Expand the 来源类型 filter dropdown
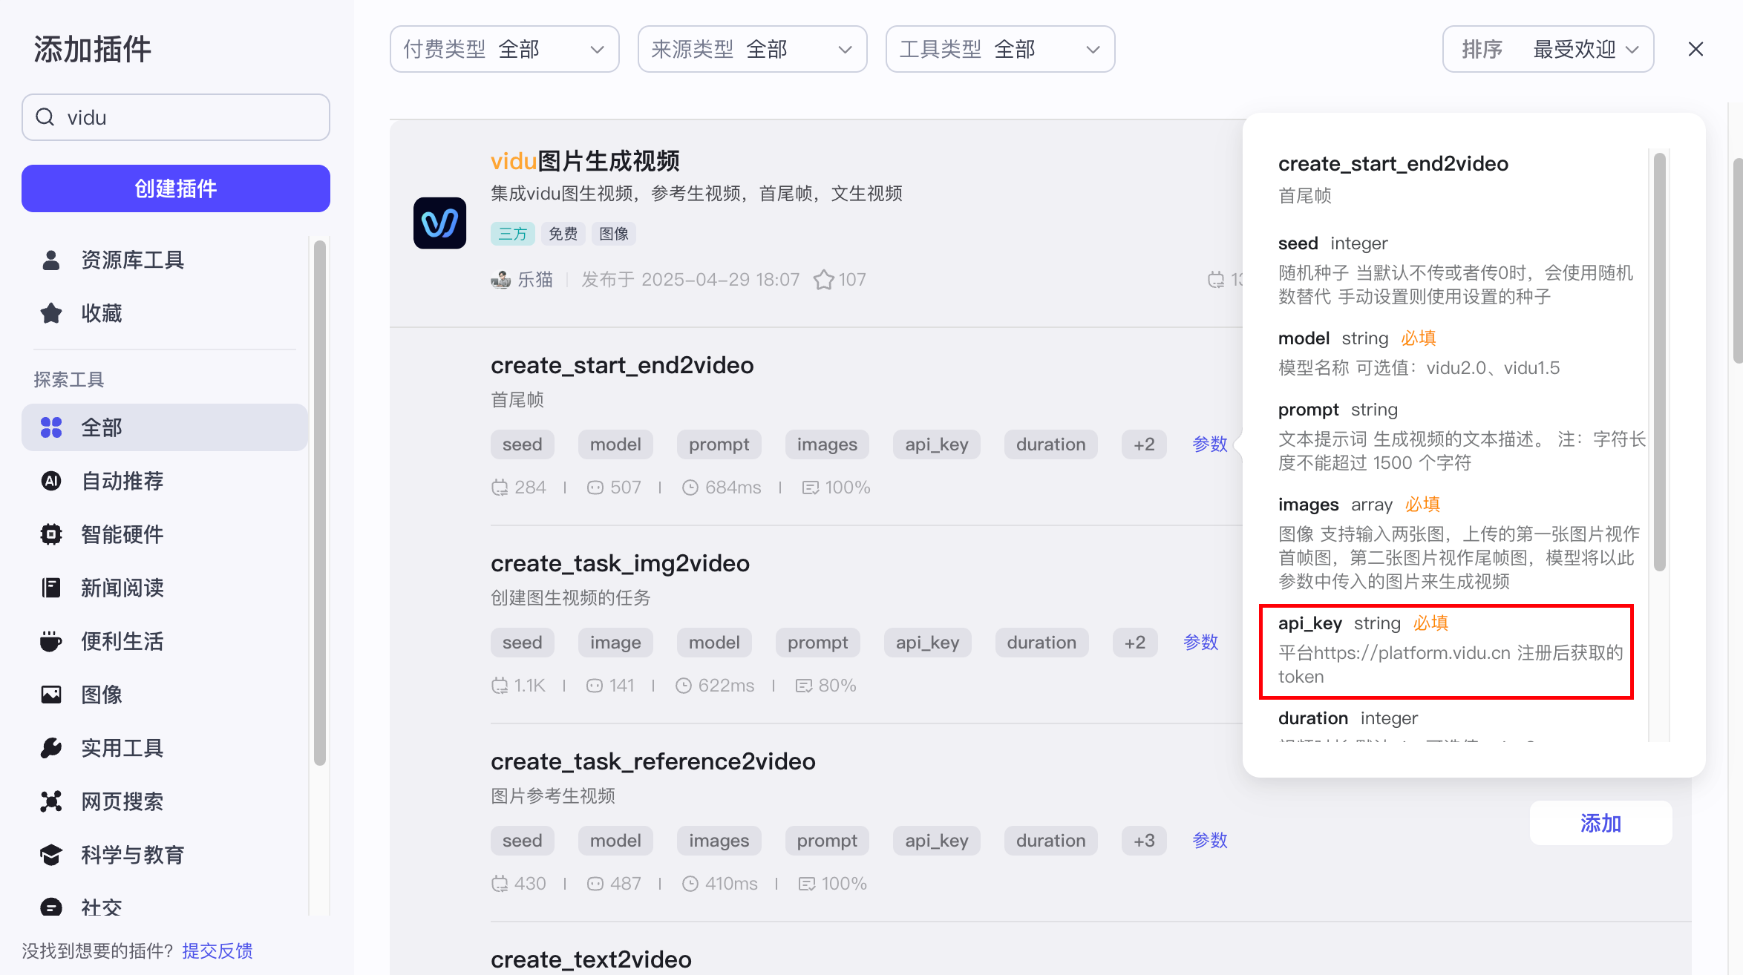The image size is (1743, 975). coord(752,49)
